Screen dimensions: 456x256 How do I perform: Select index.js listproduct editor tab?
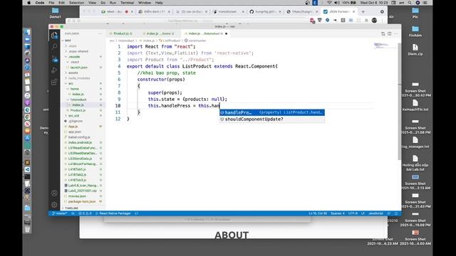click(206, 33)
